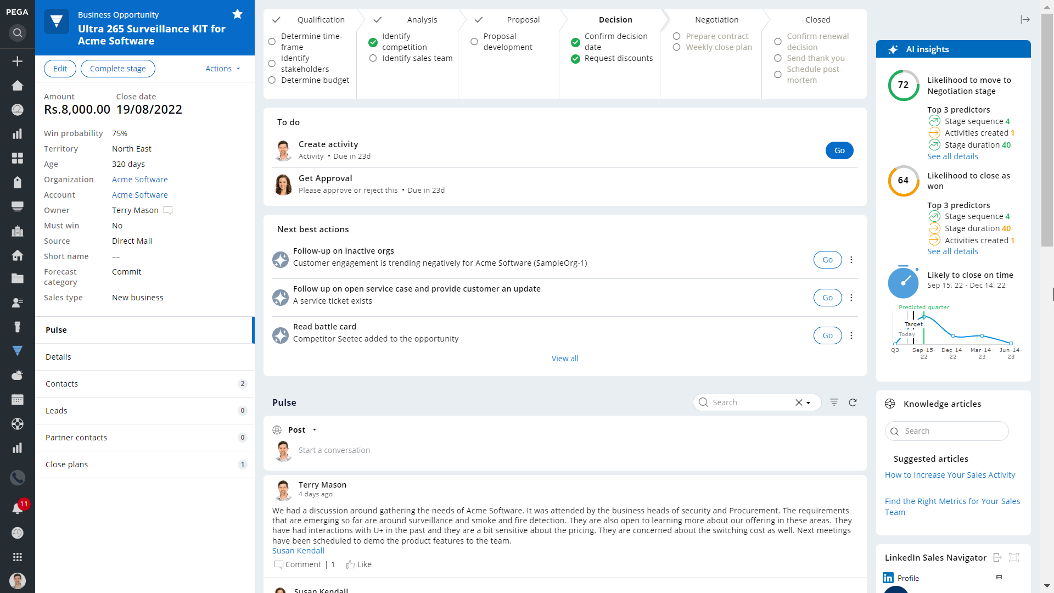Screen dimensions: 1054x593
Task: Click the search magnifier under the PEGA logo
Action: [x=18, y=32]
